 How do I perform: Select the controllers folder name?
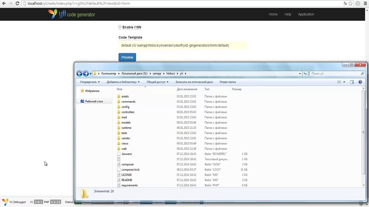pyautogui.click(x=128, y=112)
